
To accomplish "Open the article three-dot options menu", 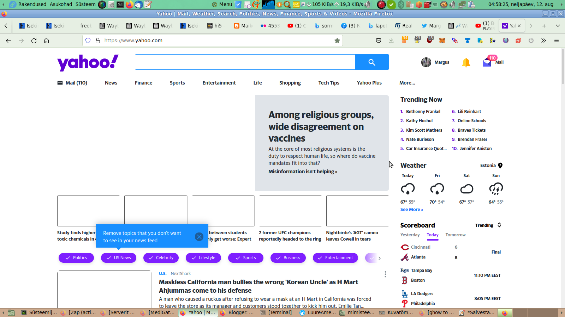I will [x=385, y=274].
